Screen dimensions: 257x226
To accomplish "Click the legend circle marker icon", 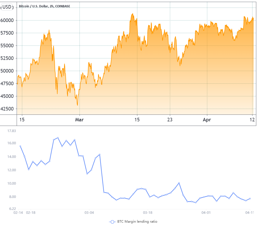I will pos(112,222).
